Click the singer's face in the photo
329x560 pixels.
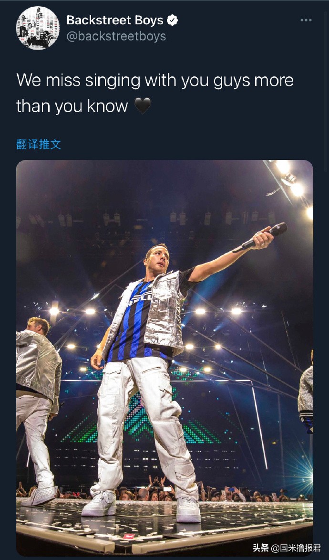tap(158, 258)
